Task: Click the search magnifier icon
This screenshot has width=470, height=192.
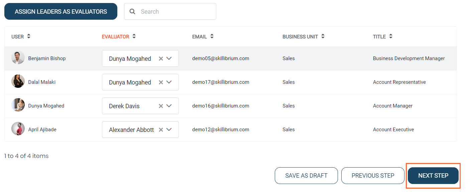Action: pos(132,12)
